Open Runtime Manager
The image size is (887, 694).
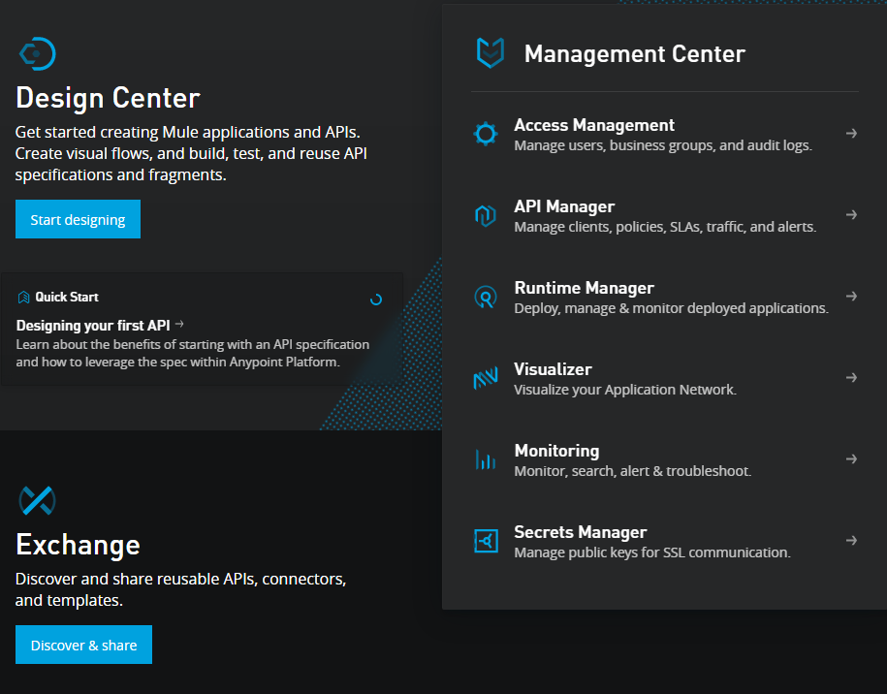585,288
